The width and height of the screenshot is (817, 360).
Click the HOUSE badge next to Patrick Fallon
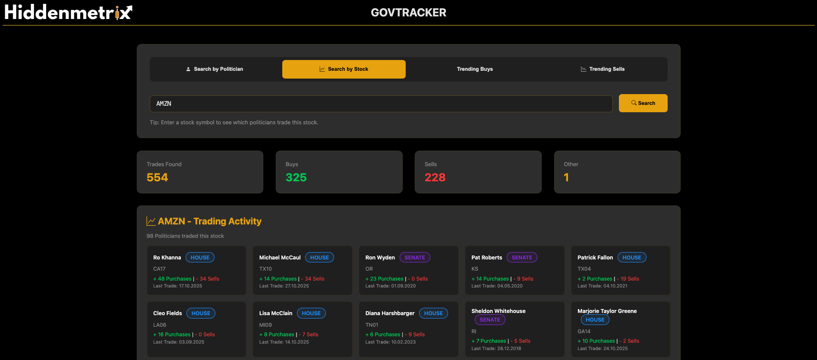coord(632,258)
